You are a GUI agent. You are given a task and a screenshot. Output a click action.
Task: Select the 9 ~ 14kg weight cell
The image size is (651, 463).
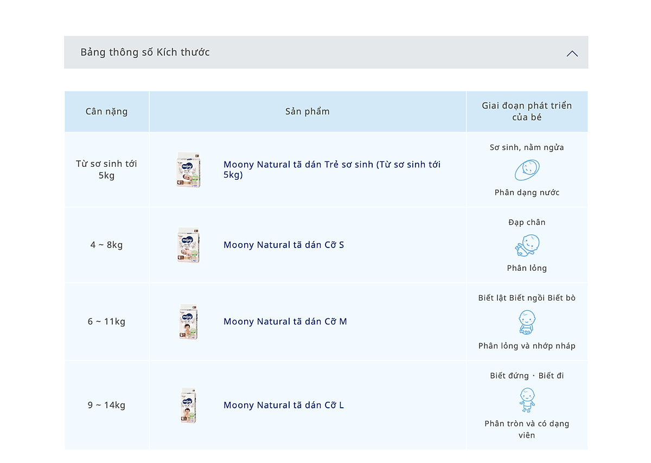[107, 405]
